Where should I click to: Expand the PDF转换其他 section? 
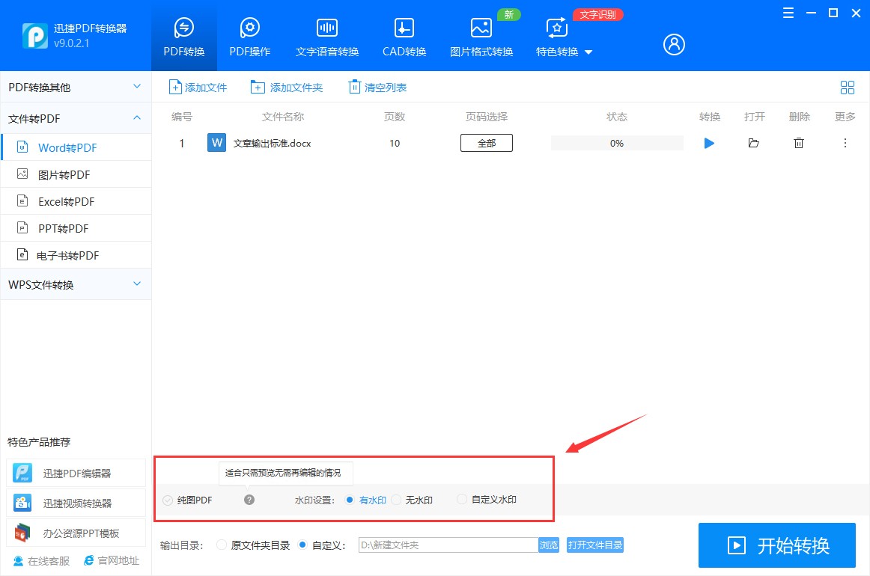76,87
